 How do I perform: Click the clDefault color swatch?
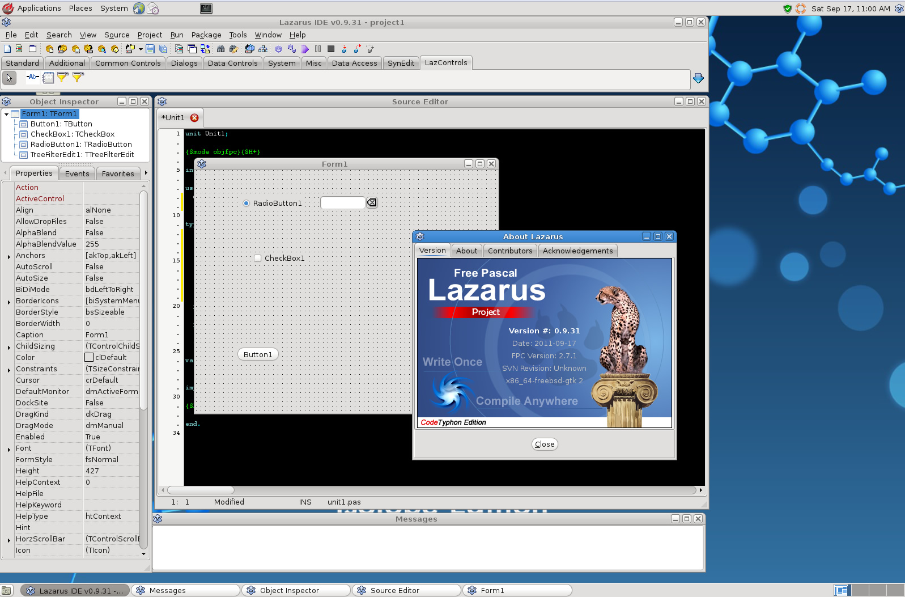click(x=89, y=357)
